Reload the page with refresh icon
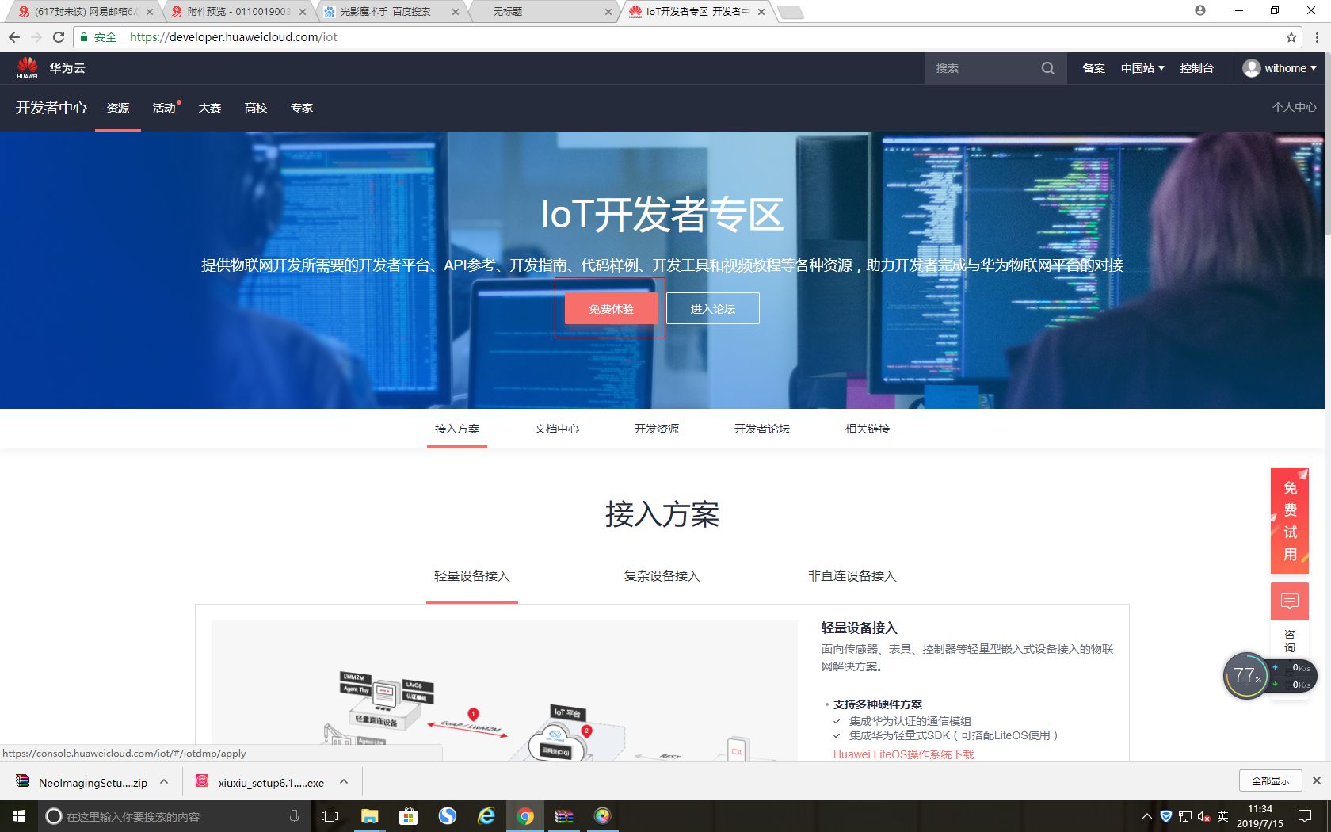The height and width of the screenshot is (832, 1331). 59,37
